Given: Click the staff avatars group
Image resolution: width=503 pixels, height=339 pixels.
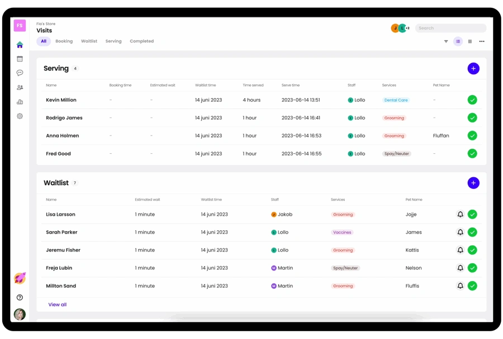Looking at the screenshot, I should click(x=400, y=28).
